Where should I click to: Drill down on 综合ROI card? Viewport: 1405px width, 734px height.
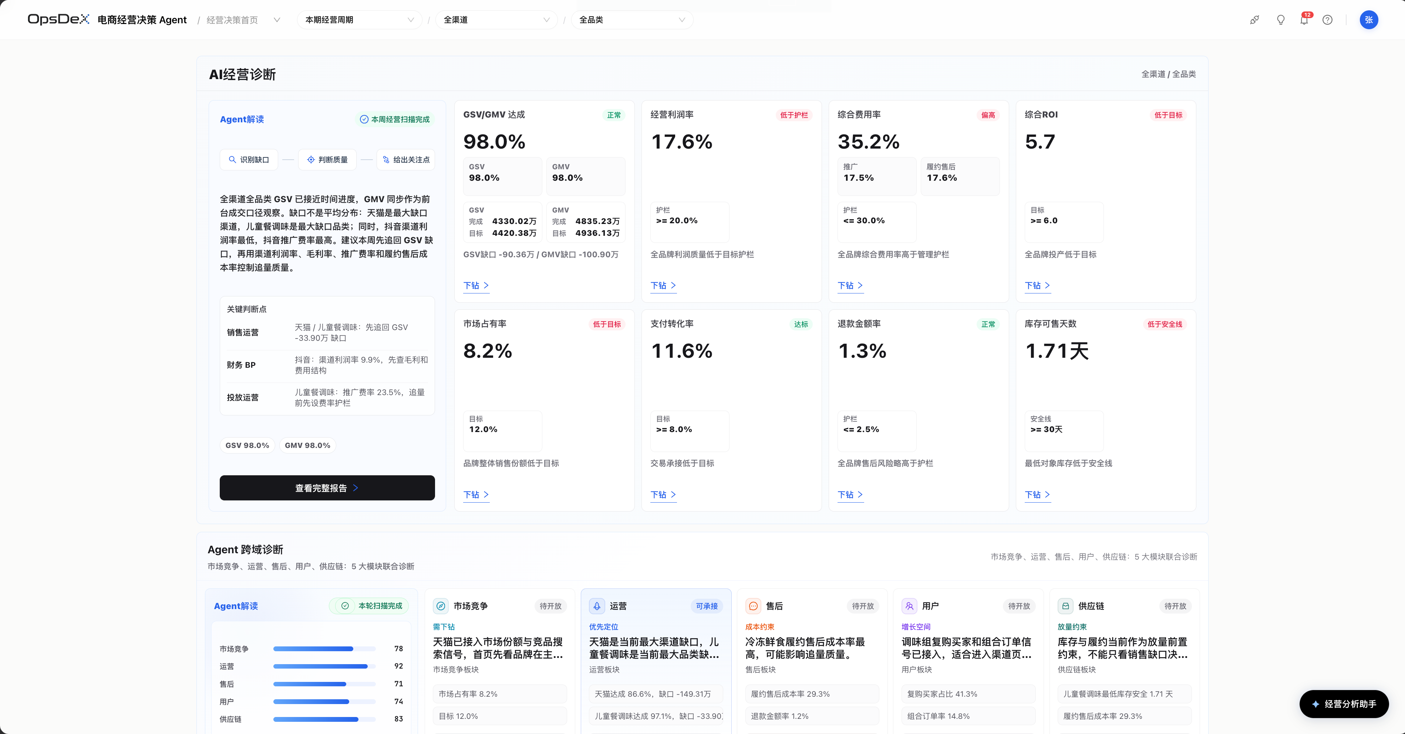tap(1037, 286)
